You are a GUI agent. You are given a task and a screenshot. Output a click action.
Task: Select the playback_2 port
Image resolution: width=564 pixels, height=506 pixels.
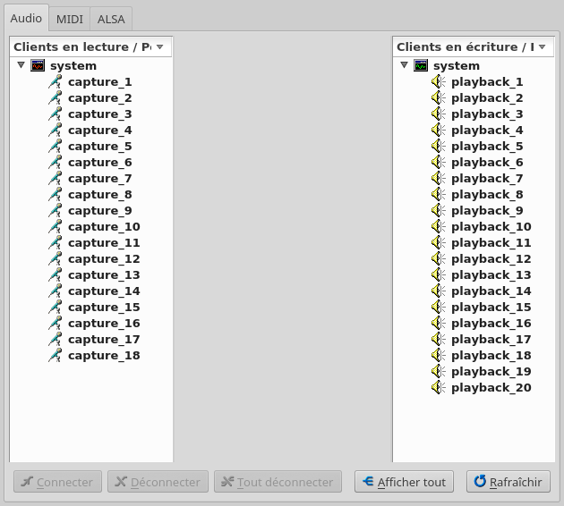pyautogui.click(x=487, y=97)
